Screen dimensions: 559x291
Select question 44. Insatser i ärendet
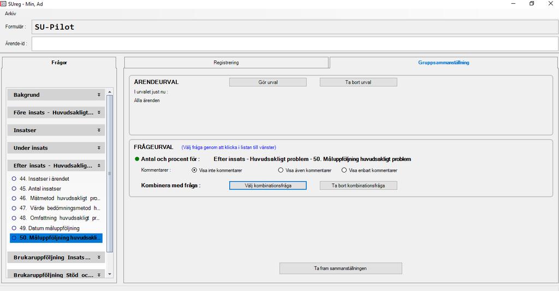(x=56, y=179)
